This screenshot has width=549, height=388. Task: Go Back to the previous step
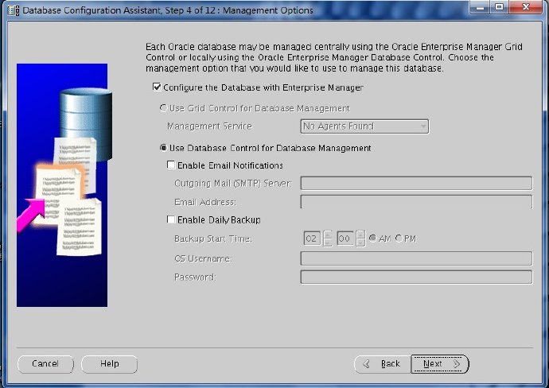[x=383, y=364]
